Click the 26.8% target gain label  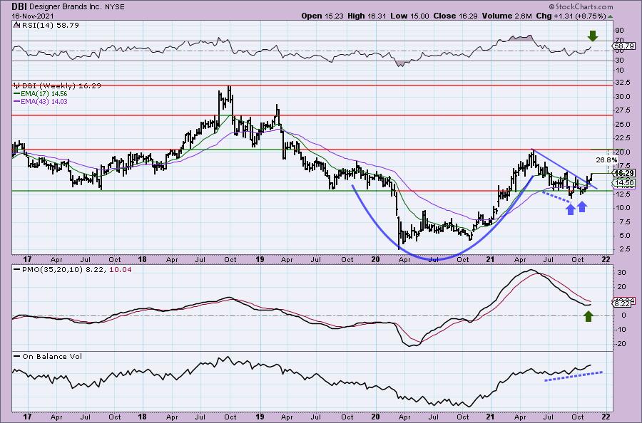pyautogui.click(x=606, y=160)
